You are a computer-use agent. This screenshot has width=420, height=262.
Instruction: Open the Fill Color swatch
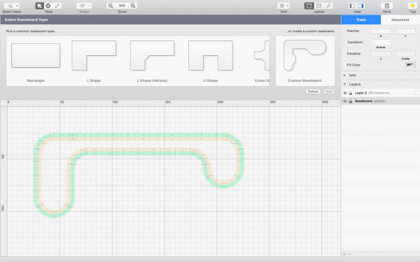pos(410,65)
